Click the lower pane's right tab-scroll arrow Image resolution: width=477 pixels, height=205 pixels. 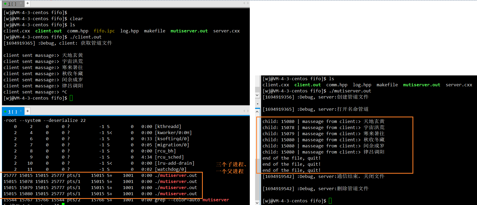pos(248,111)
